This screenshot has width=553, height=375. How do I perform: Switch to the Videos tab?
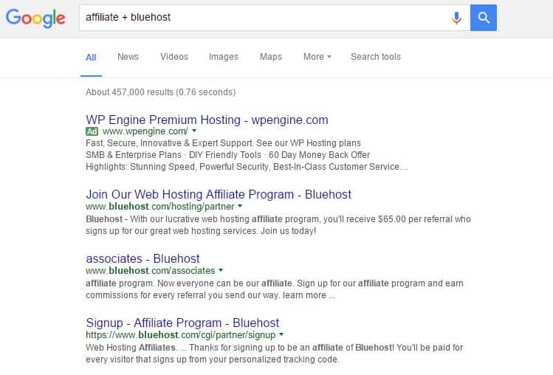click(174, 57)
